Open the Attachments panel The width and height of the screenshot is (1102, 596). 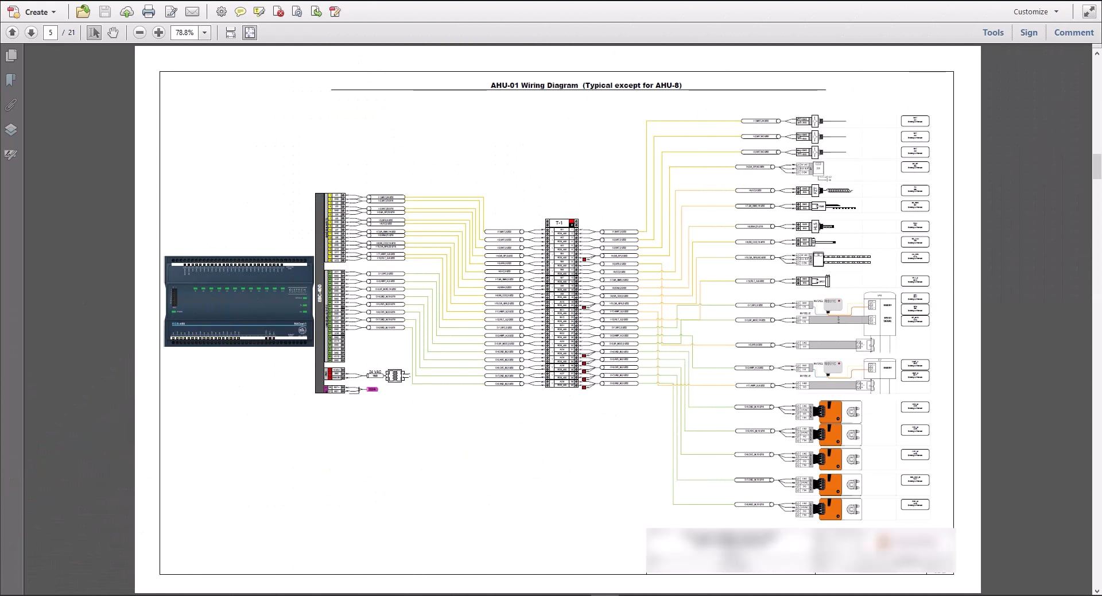(x=11, y=105)
